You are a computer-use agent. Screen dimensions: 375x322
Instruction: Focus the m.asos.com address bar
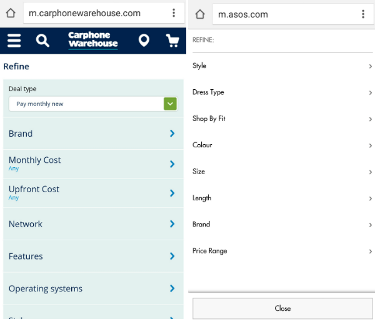[x=293, y=14]
